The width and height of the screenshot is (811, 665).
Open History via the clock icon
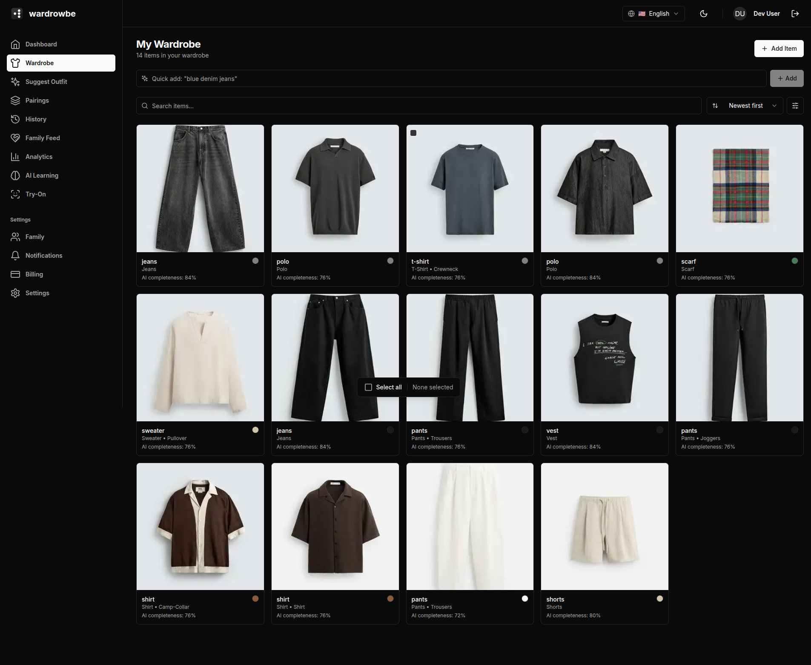[15, 119]
